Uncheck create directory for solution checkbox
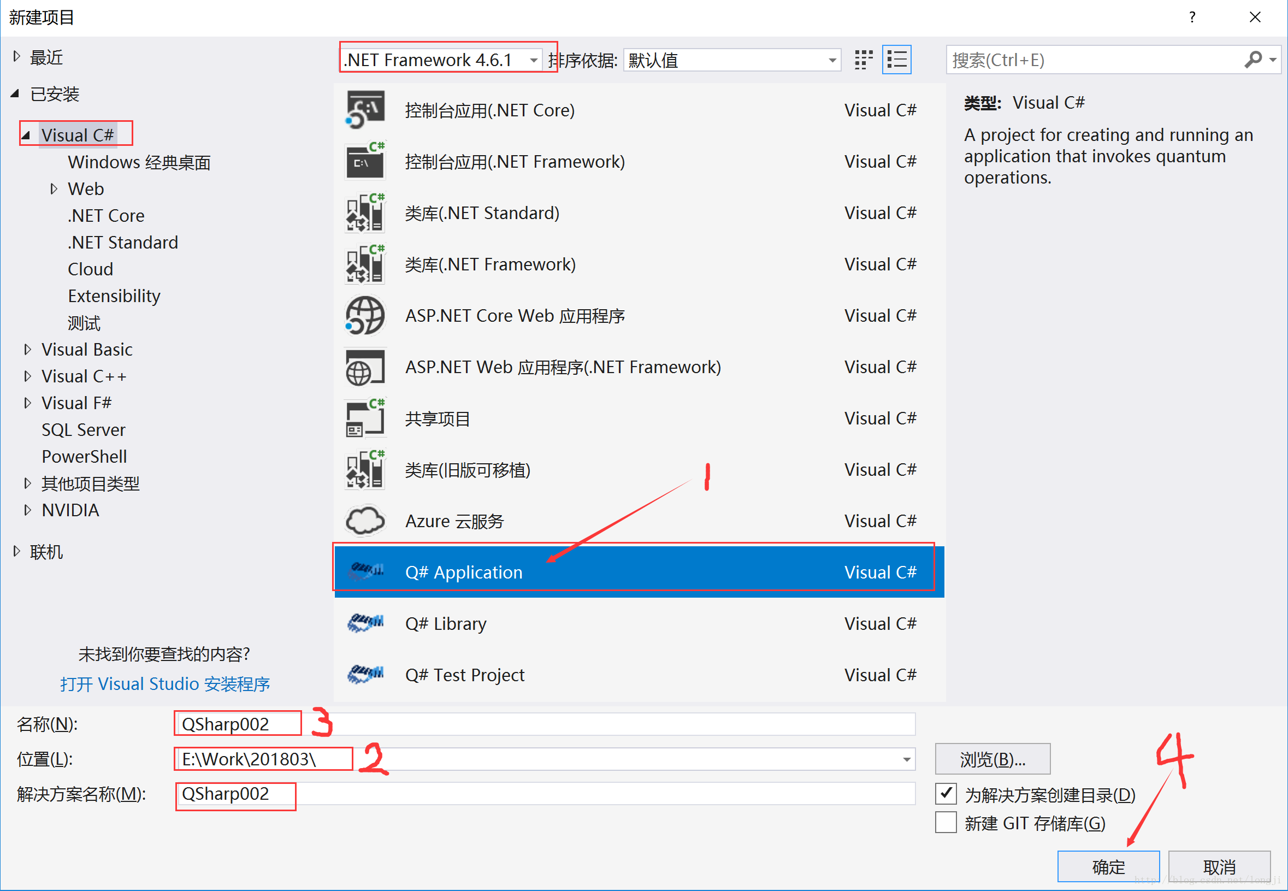Image resolution: width=1288 pixels, height=891 pixels. coord(946,794)
